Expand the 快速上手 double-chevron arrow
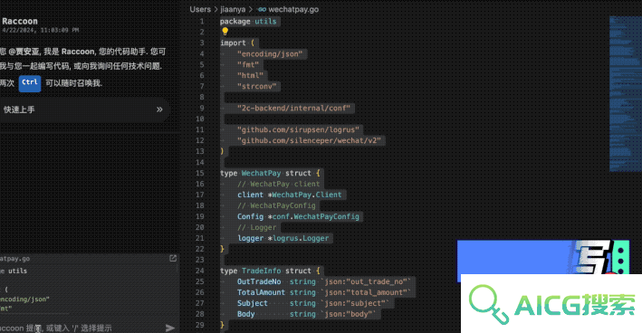 [159, 109]
